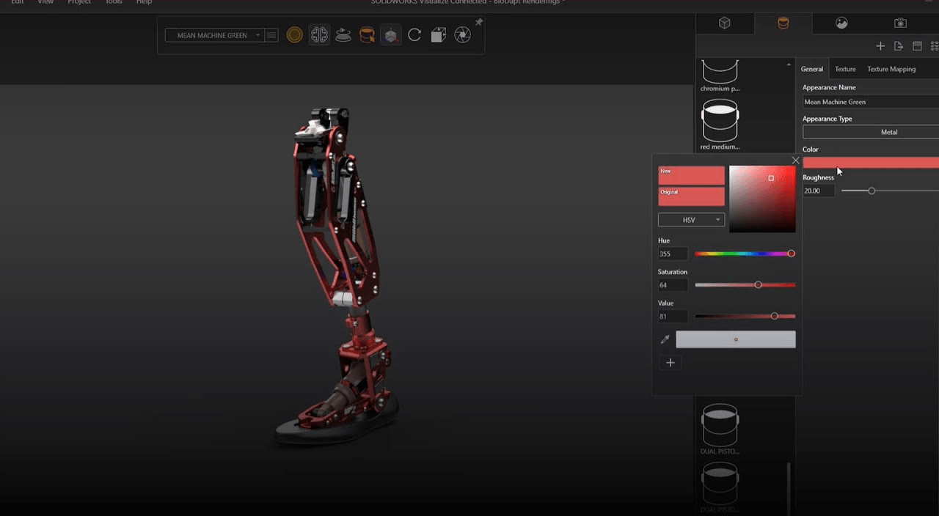Add a new appearance with the plus button
Viewport: 939px width, 516px height.
pos(880,45)
